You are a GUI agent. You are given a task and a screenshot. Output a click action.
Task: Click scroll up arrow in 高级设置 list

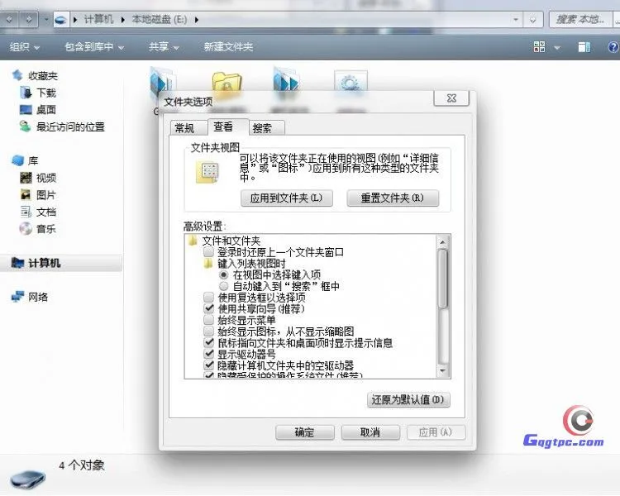pos(443,241)
